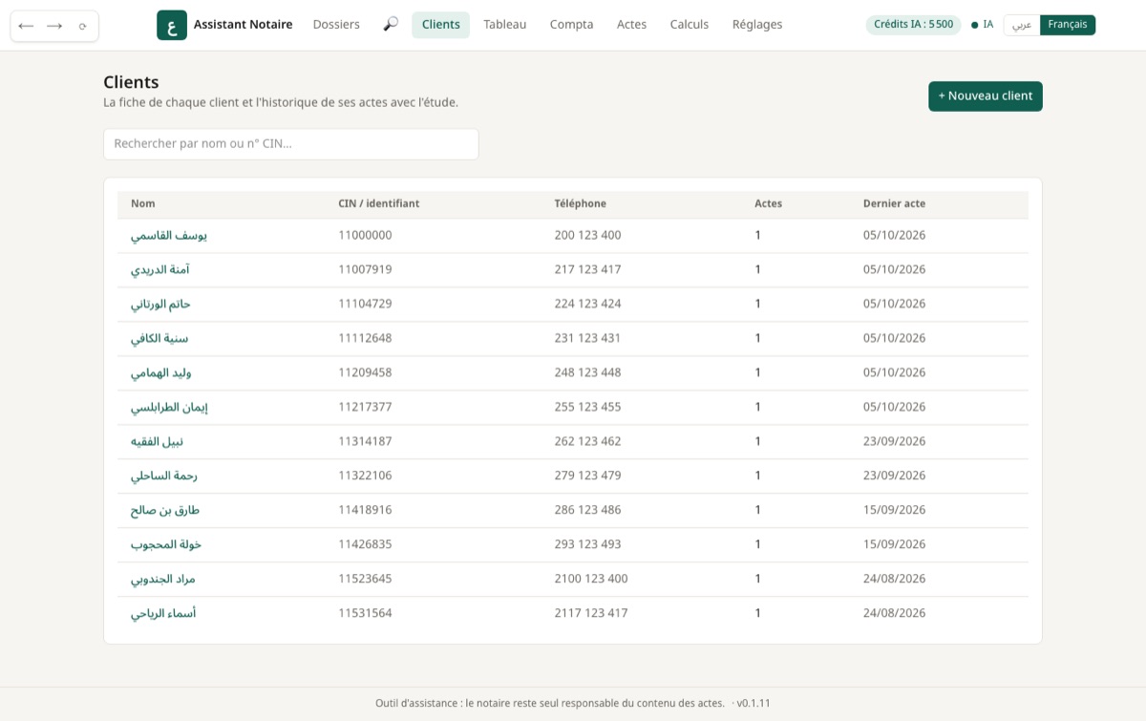Open client سنية الكافي
Screen dimensions: 1146x721
pyautogui.click(x=159, y=338)
